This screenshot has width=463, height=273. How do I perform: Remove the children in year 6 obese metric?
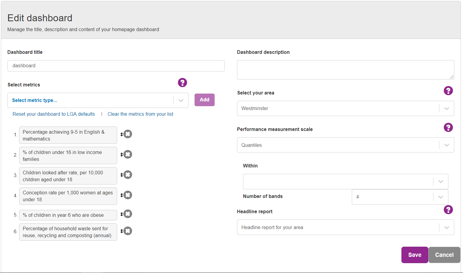point(128,214)
